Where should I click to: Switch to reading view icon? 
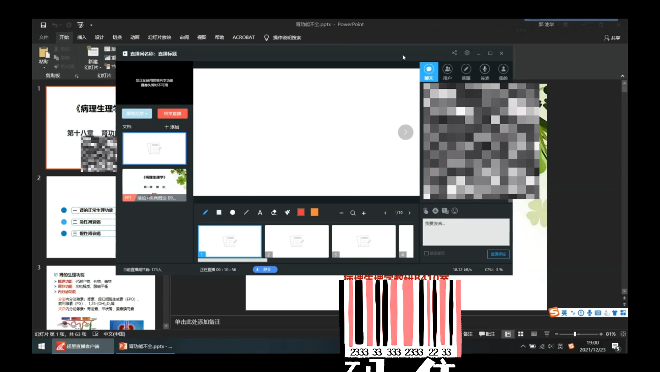point(533,334)
